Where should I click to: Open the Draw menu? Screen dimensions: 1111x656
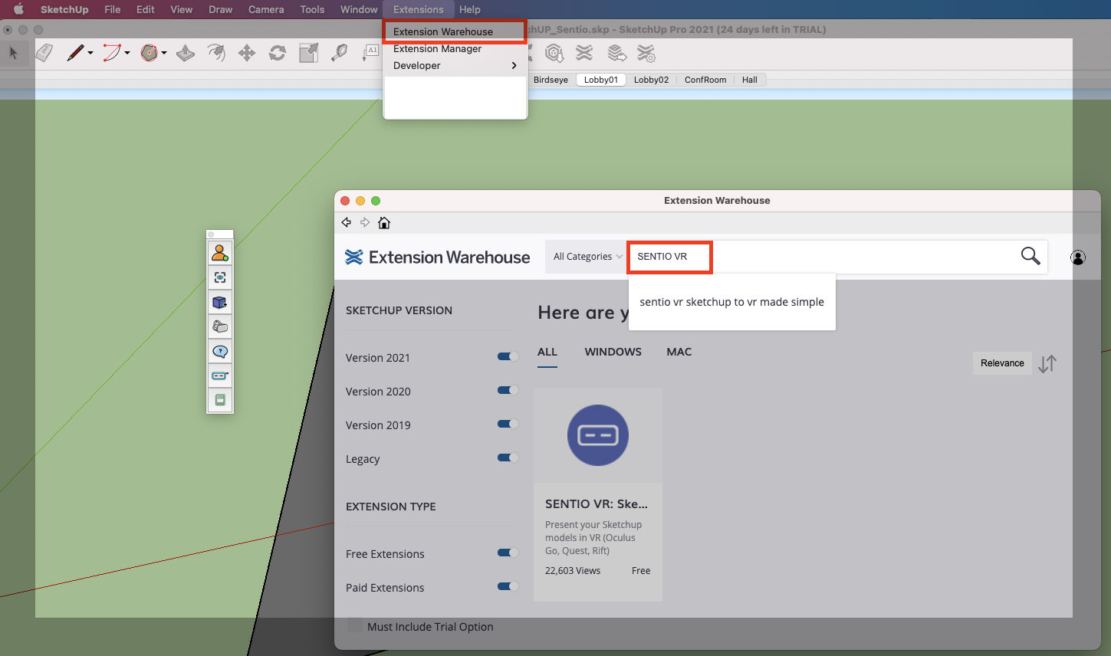coord(220,9)
